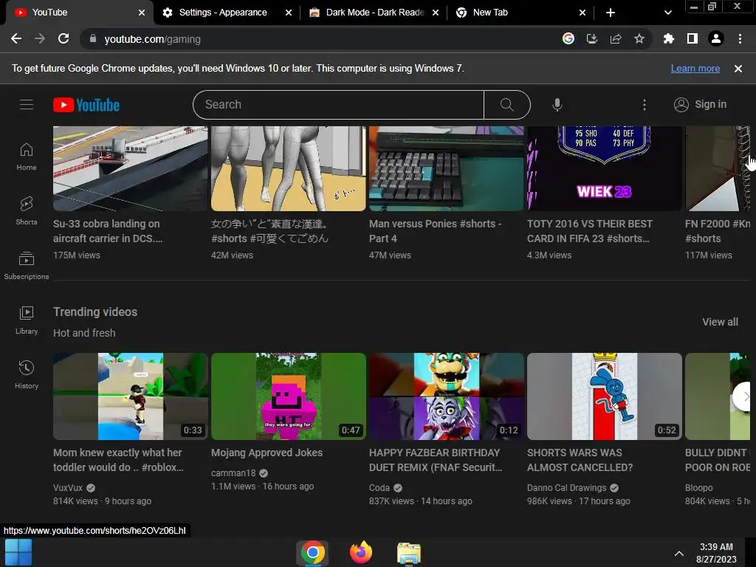Viewport: 756px width, 567px height.
Task: Open Shorts in sidebar
Action: tap(27, 210)
